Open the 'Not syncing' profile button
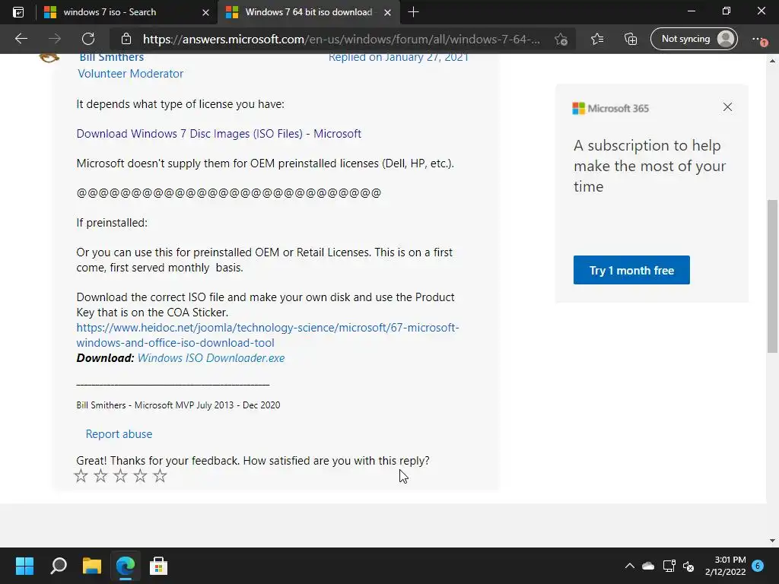Viewport: 779px width, 584px height. point(694,39)
